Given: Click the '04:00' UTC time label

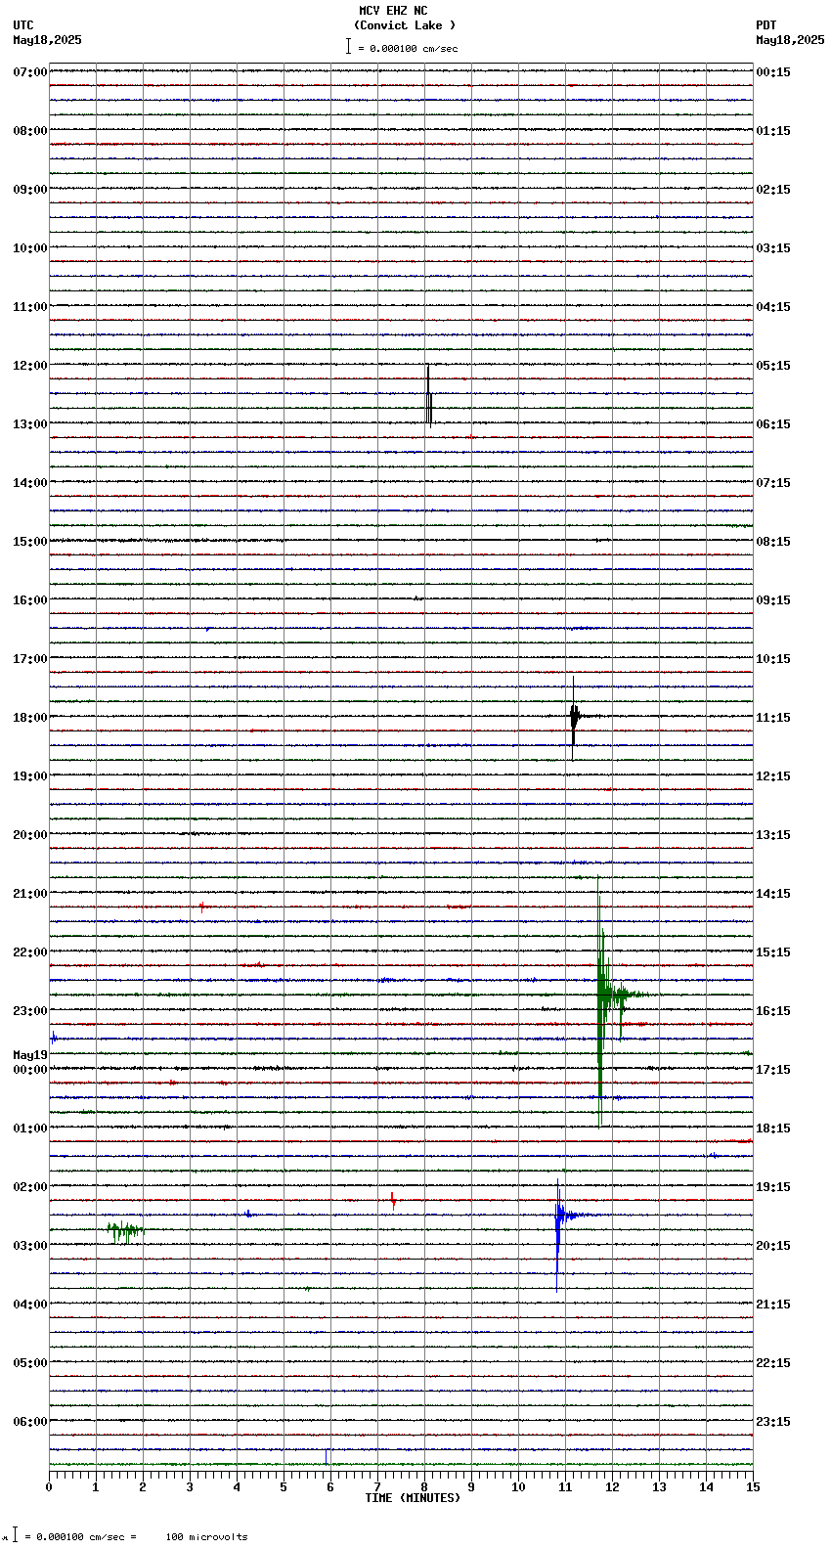Looking at the screenshot, I should tap(30, 1305).
